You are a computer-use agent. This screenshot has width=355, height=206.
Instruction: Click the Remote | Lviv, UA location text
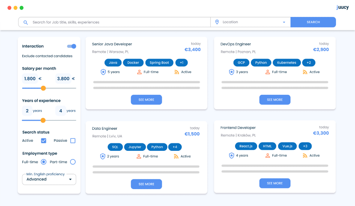(x=107, y=136)
